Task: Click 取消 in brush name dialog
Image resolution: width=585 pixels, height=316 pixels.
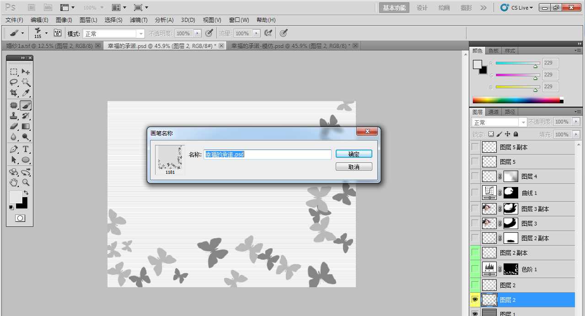Action: 354,167
